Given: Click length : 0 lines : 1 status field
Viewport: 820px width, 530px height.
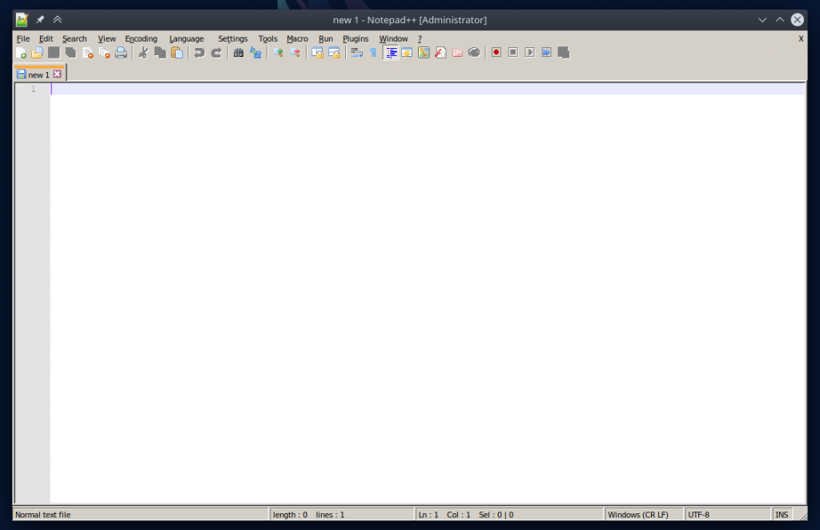Looking at the screenshot, I should point(341,515).
